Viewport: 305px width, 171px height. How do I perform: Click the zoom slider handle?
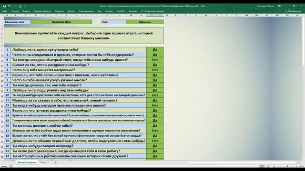(x=288, y=166)
